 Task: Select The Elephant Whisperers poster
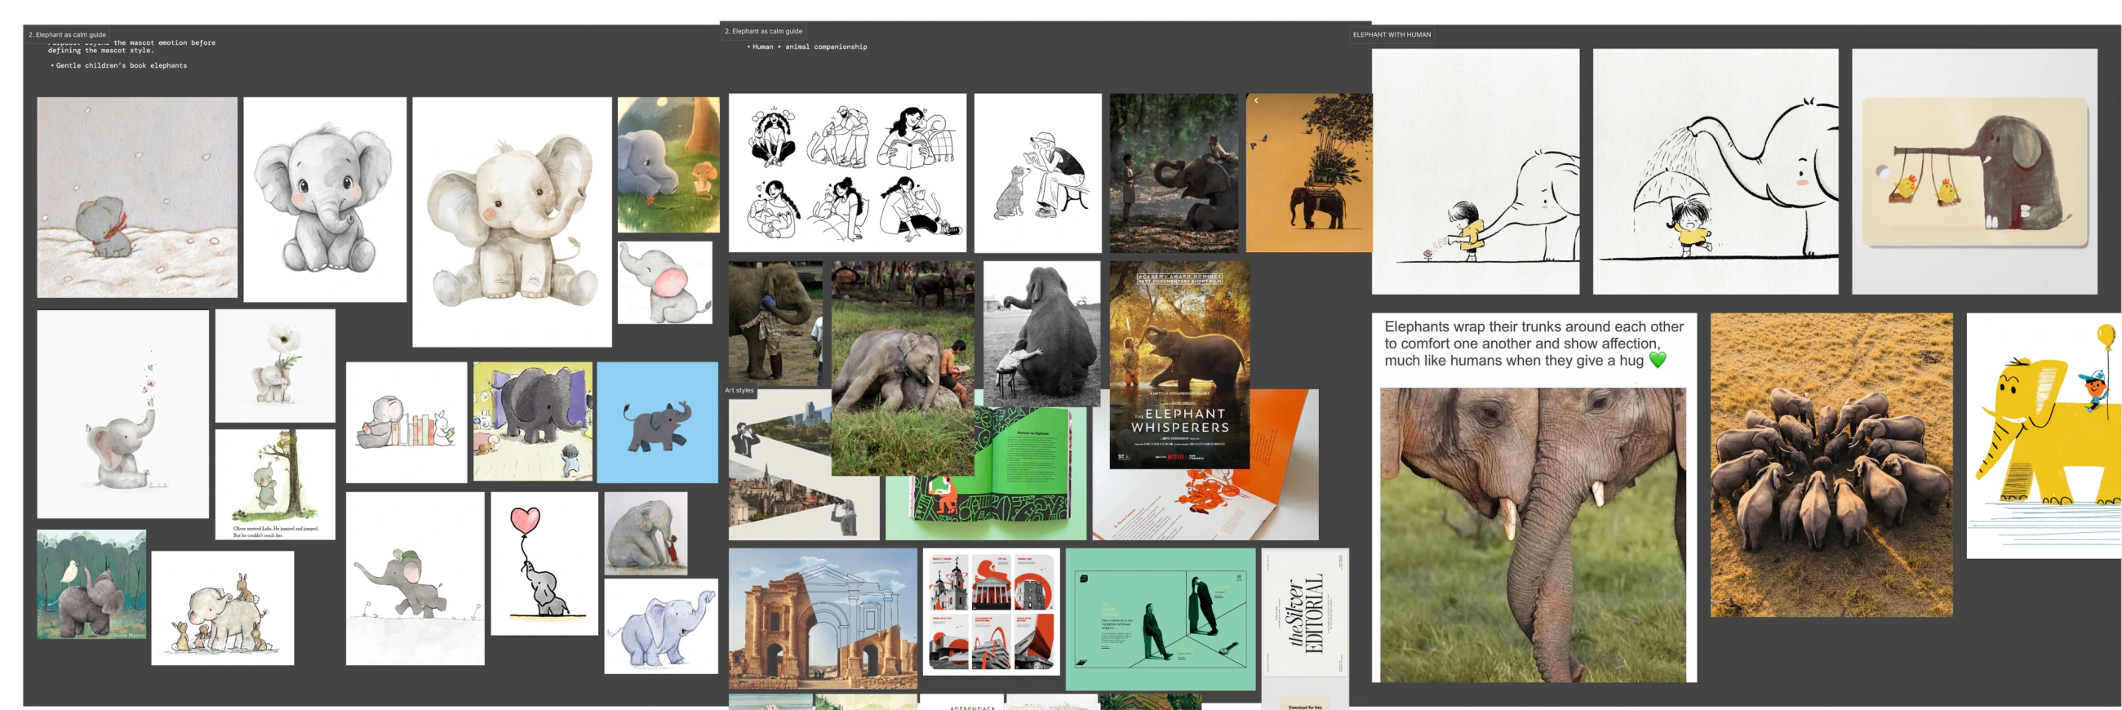coord(1179,365)
